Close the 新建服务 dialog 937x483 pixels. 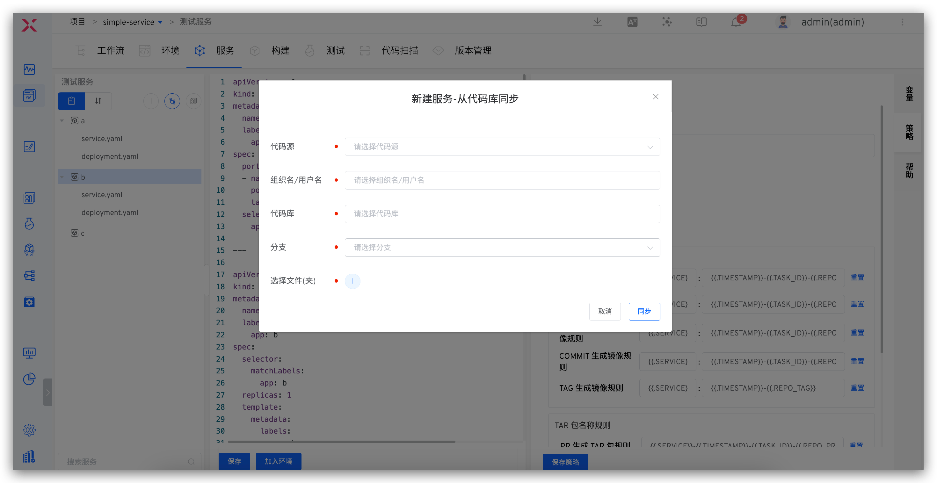click(x=656, y=97)
